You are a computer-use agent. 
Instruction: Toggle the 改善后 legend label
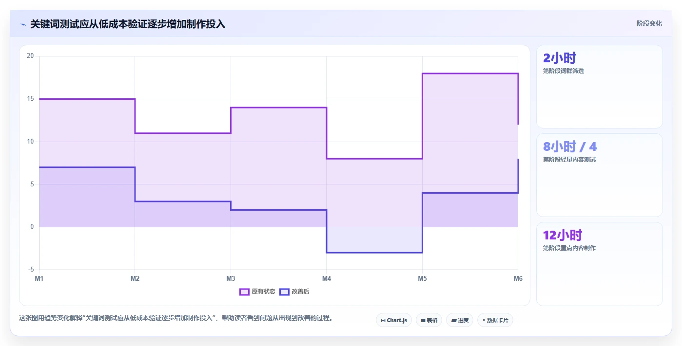(300, 291)
